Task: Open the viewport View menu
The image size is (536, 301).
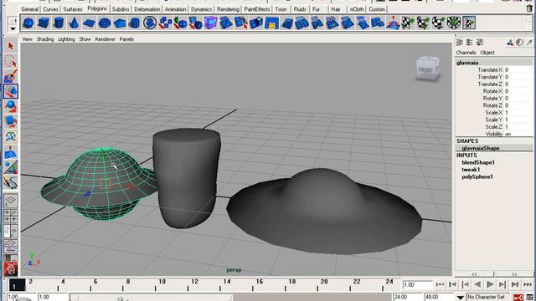Action: coord(28,39)
